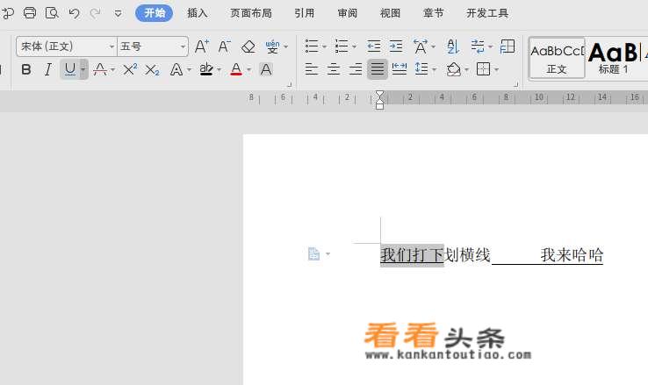Redo the last undone action

coord(96,13)
